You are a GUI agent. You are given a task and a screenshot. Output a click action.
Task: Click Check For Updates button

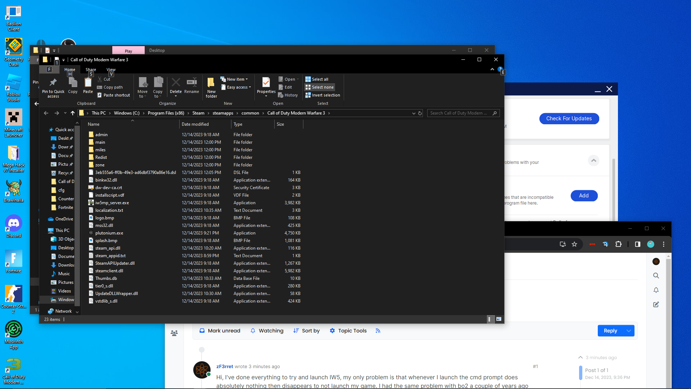pos(569,119)
